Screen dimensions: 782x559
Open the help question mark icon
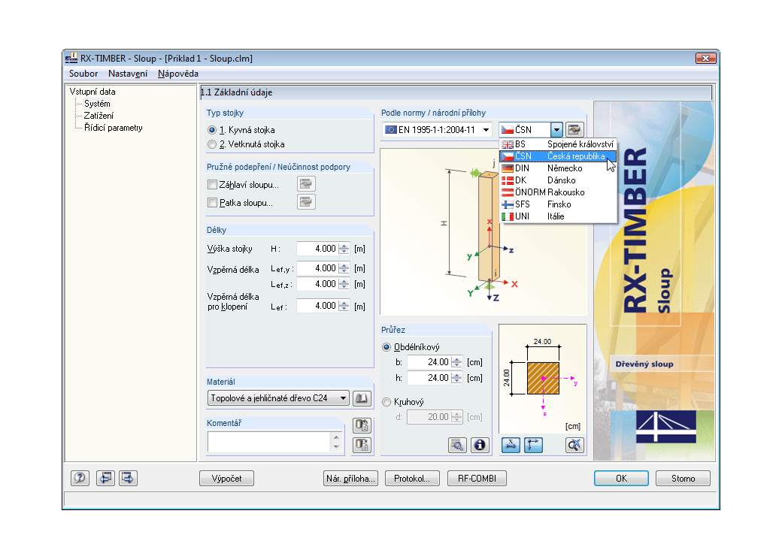click(x=80, y=479)
